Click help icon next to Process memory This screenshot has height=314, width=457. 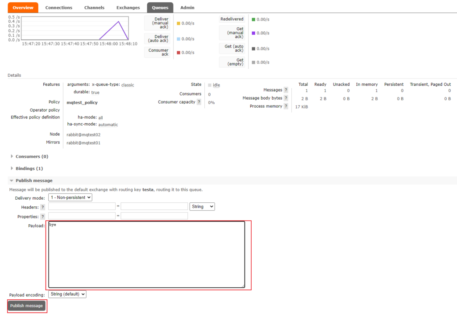click(x=286, y=106)
